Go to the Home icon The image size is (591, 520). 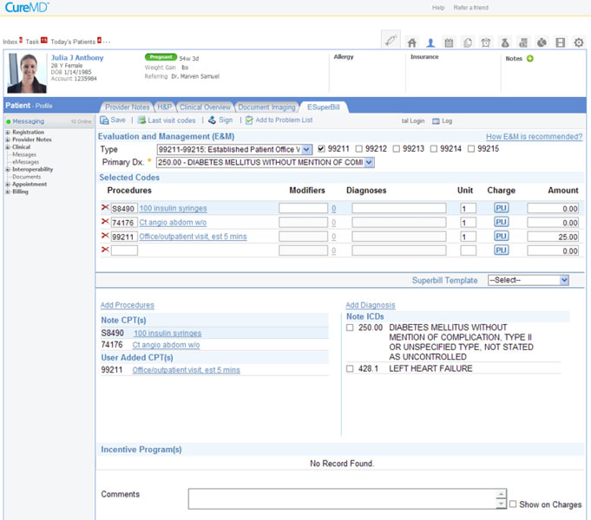412,43
